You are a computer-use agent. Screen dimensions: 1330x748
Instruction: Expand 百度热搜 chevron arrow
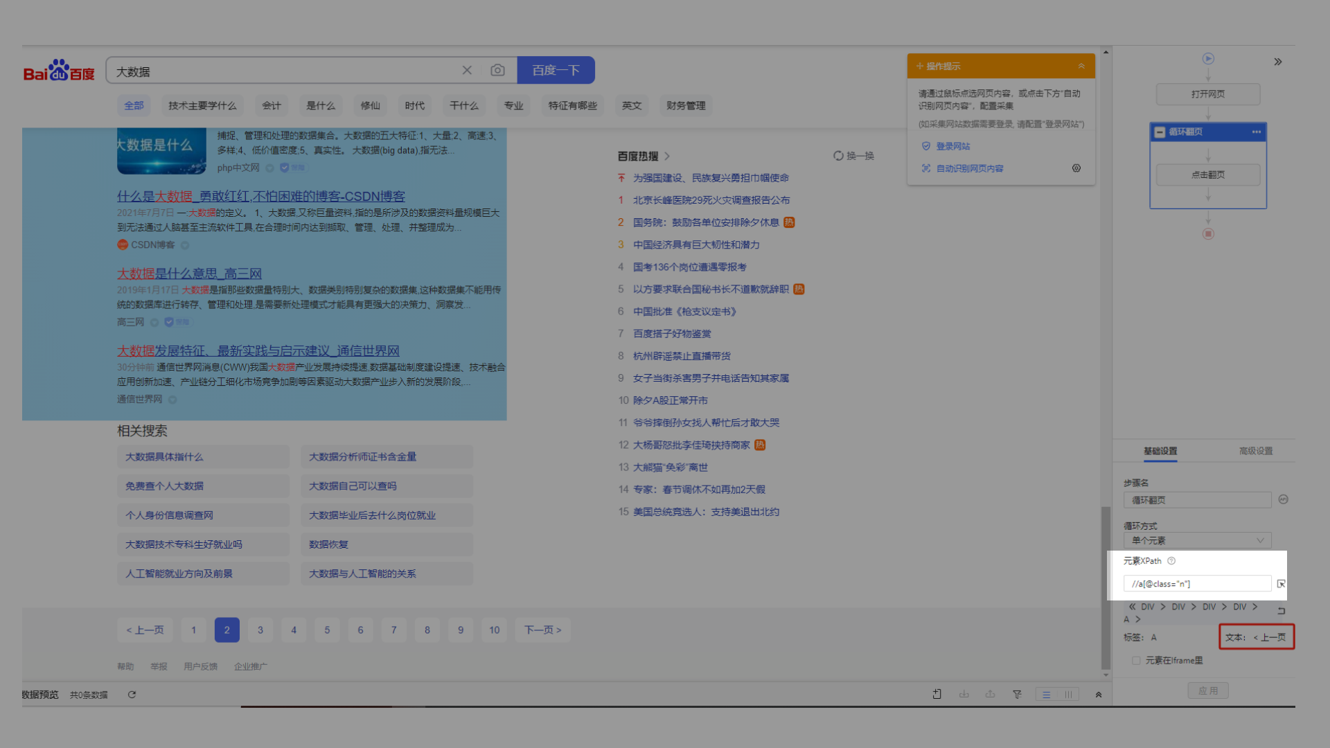[x=667, y=157]
